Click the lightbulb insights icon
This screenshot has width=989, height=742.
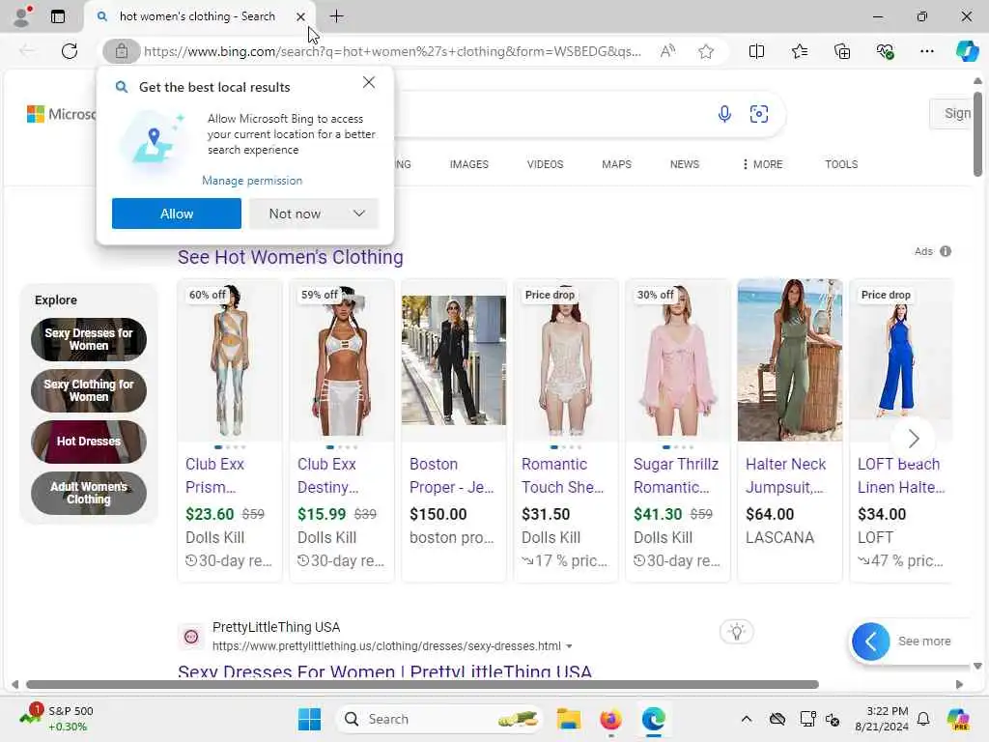737,632
